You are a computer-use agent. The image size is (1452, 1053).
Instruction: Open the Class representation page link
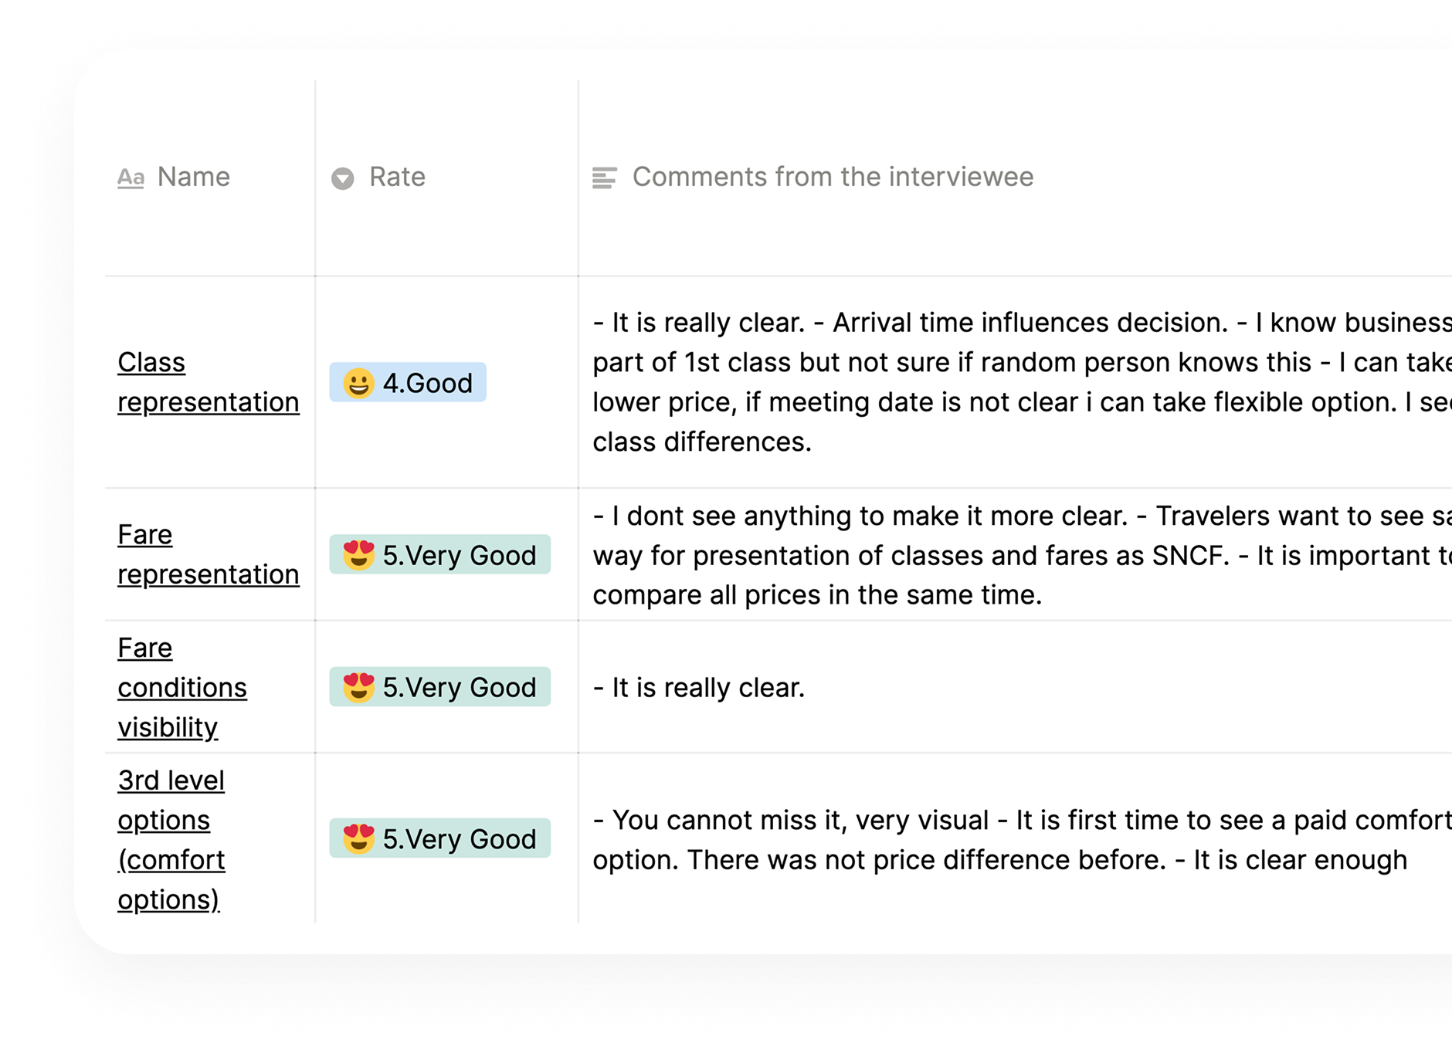click(208, 382)
